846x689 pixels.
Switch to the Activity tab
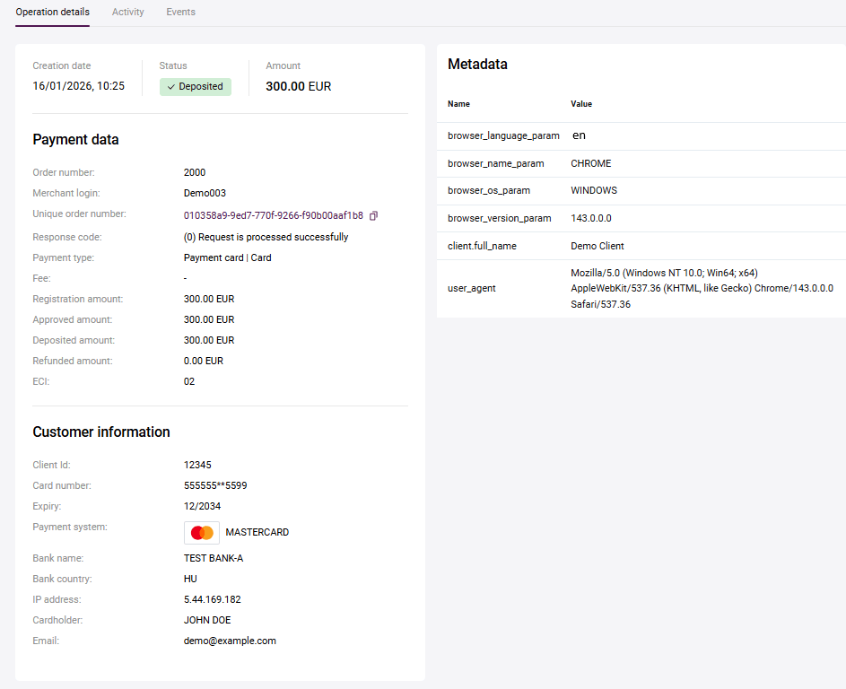(128, 13)
